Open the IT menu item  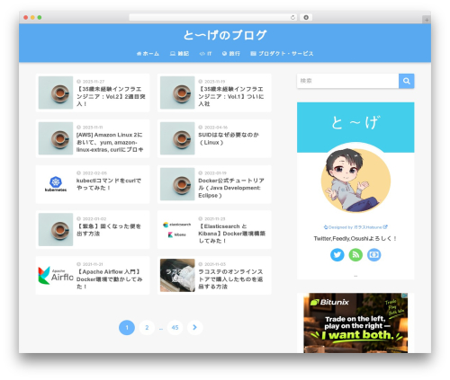point(205,54)
